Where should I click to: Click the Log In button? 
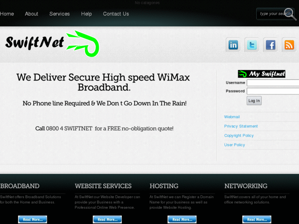(x=254, y=101)
